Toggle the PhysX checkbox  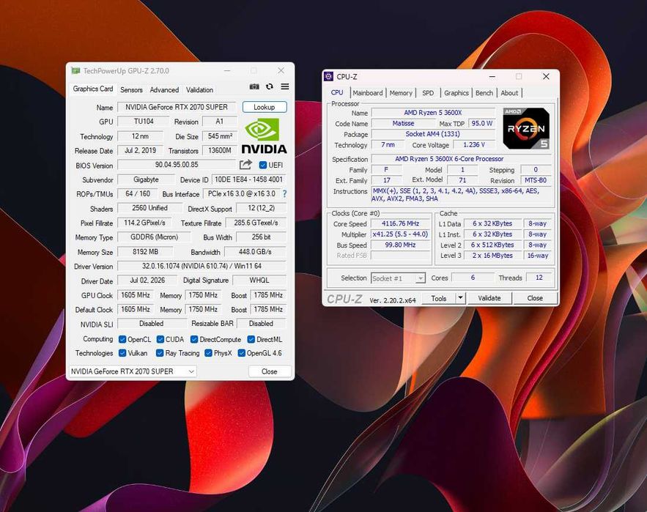208,353
